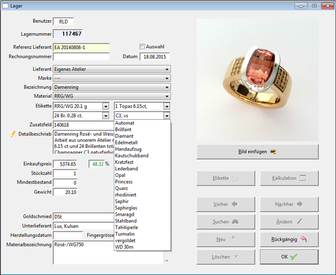
Task: Open dropdown arrow of 24 Br. 0.28 ct. field
Action: [x=106, y=116]
